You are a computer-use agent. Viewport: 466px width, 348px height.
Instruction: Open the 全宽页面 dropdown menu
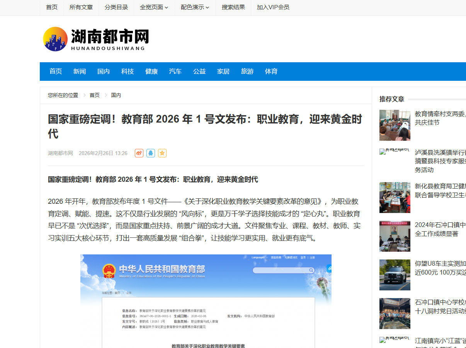[154, 7]
